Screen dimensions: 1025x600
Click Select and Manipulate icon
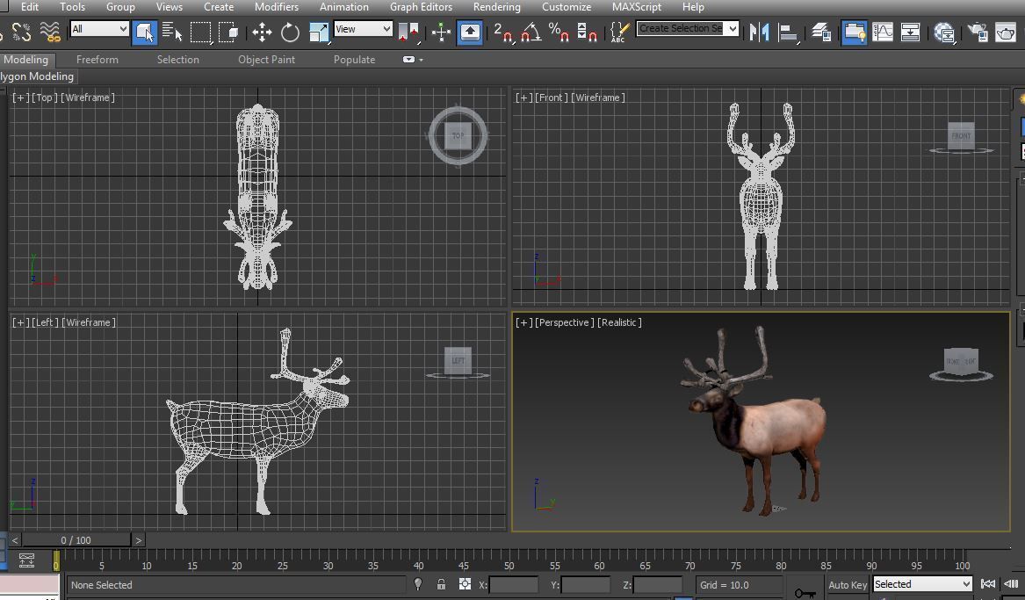tap(441, 32)
